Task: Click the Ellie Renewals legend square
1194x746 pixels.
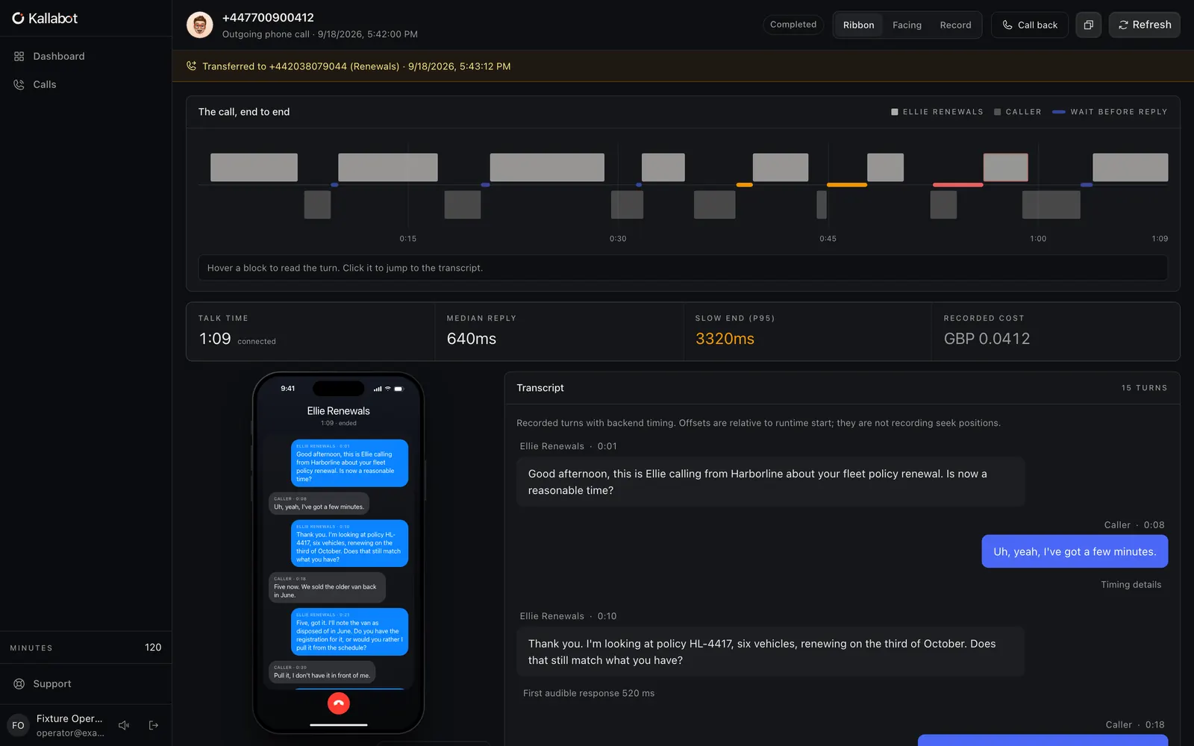Action: (895, 112)
